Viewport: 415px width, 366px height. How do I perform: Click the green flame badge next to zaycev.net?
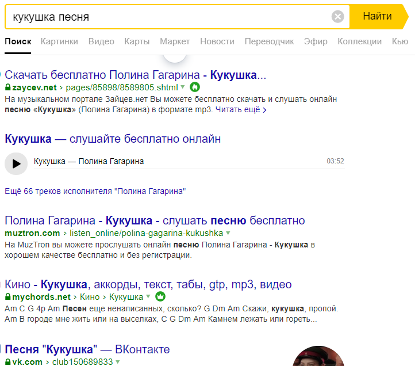click(x=195, y=87)
